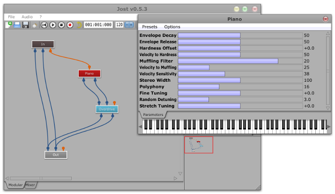Click the graph canvas right scroll arrow
This screenshot has height=194, width=335.
point(175,178)
